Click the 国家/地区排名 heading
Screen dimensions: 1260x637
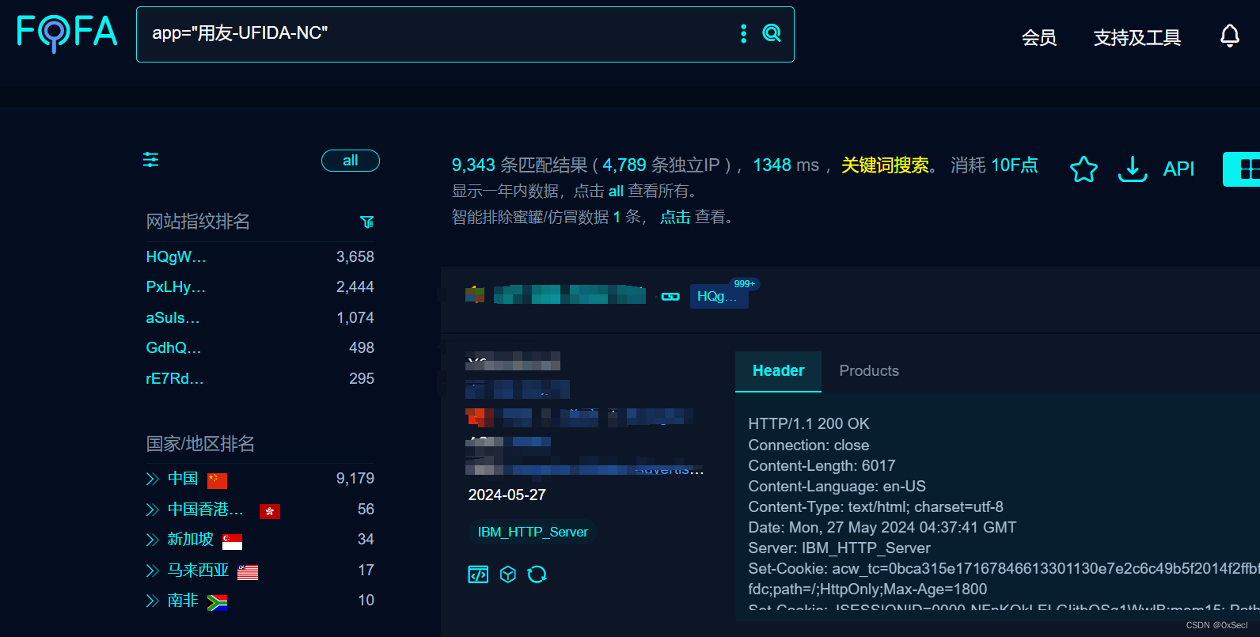pyautogui.click(x=200, y=444)
